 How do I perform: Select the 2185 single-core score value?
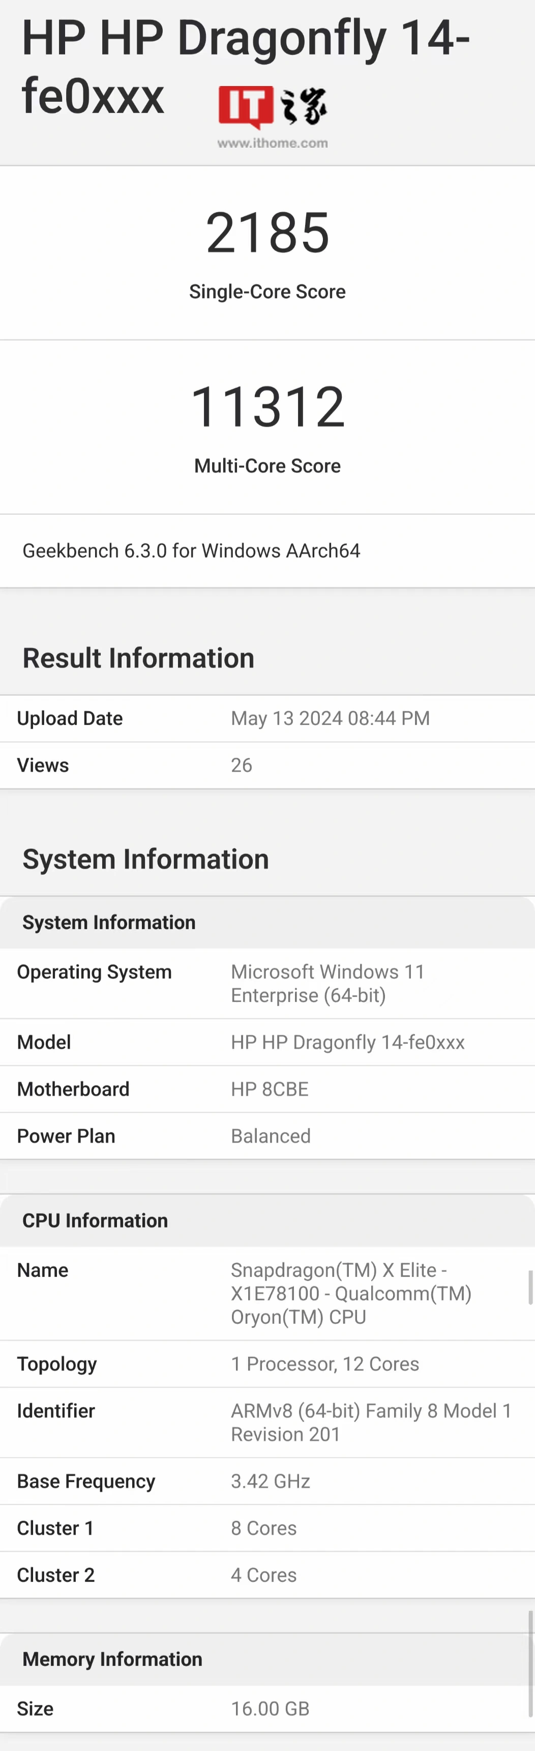[x=267, y=233]
